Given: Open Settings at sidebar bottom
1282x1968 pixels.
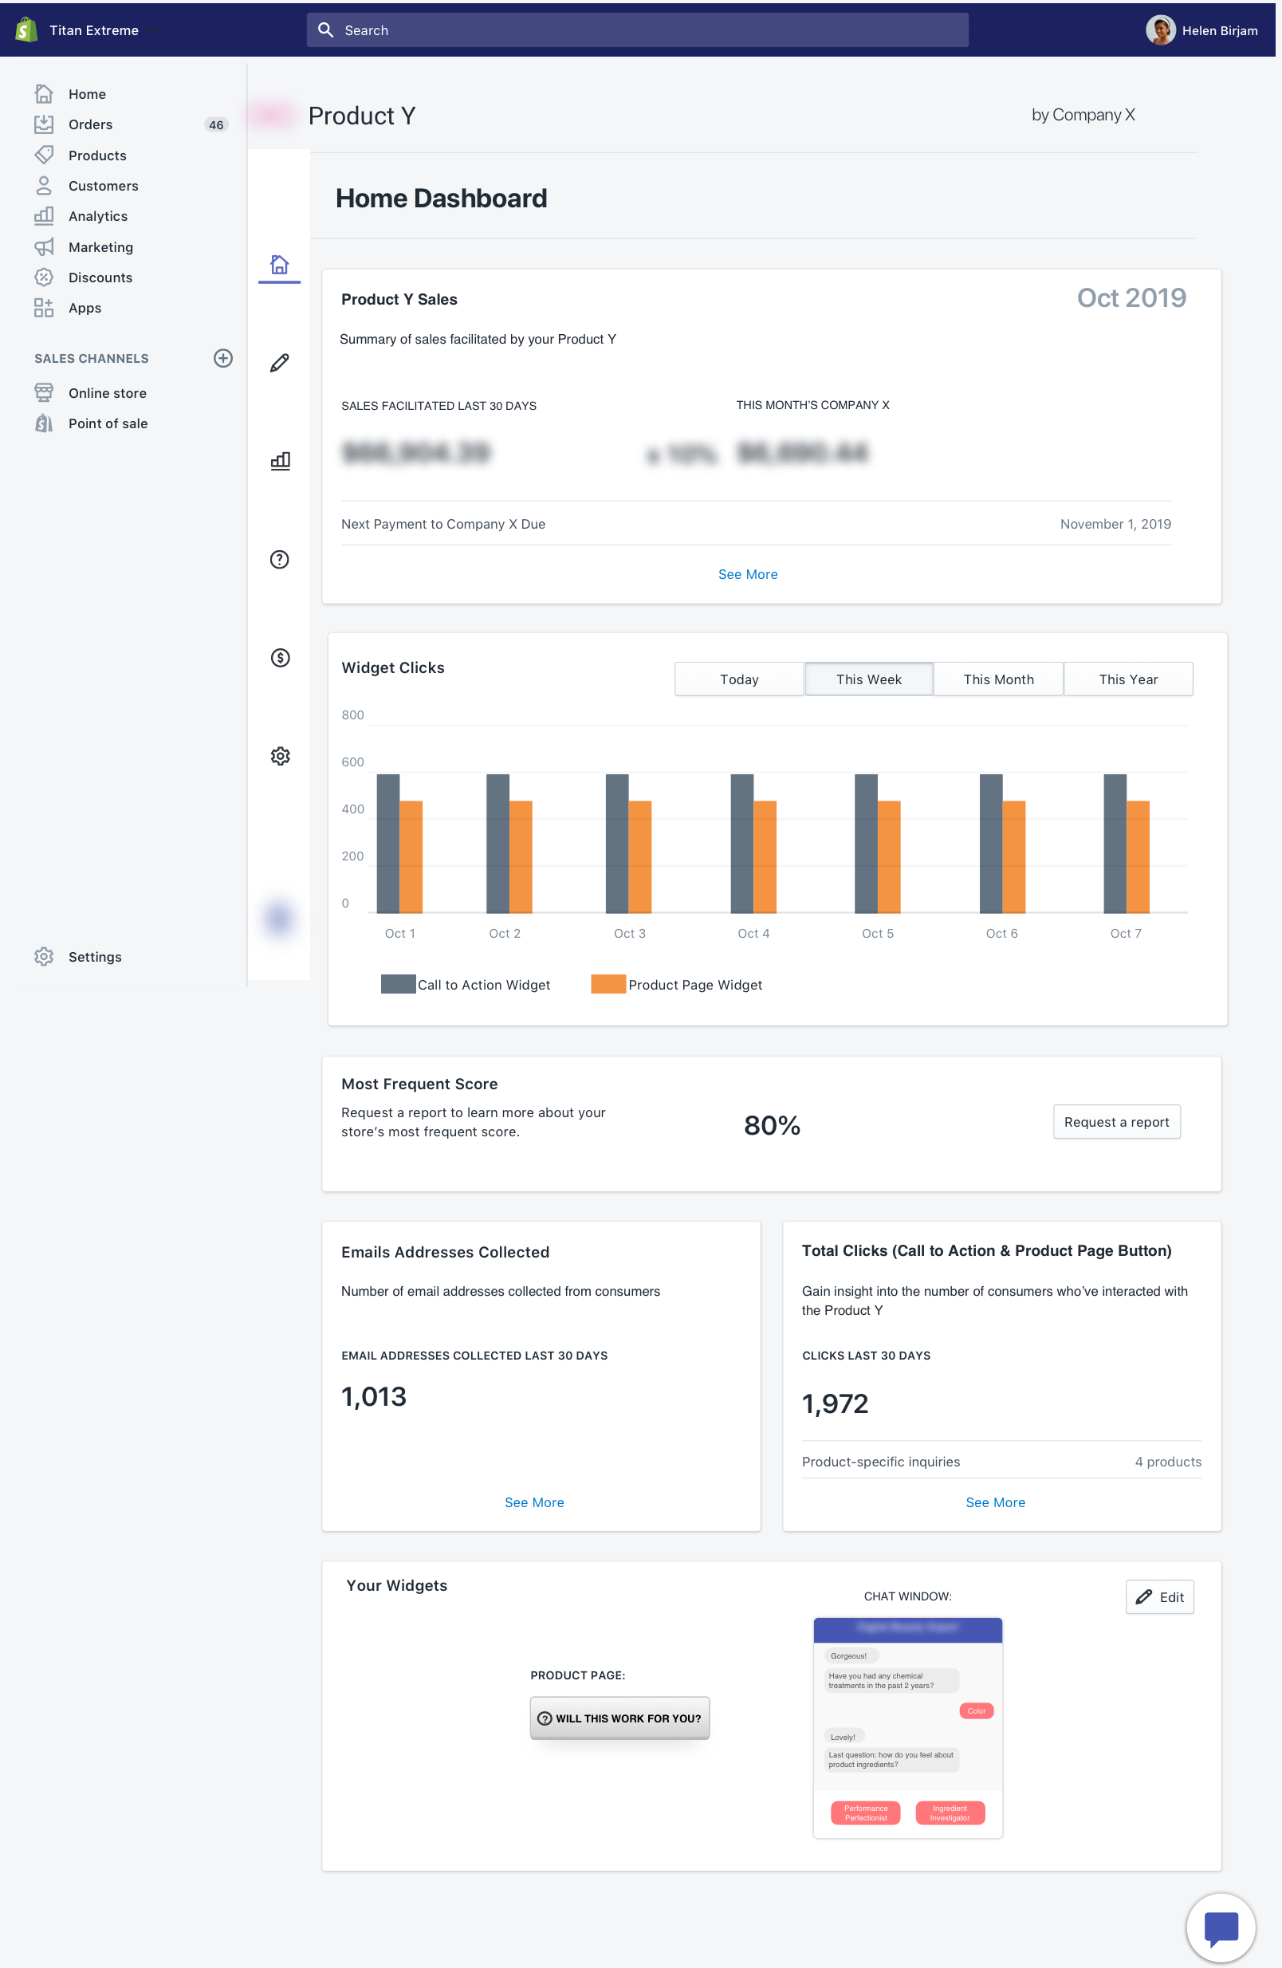Looking at the screenshot, I should coord(78,957).
